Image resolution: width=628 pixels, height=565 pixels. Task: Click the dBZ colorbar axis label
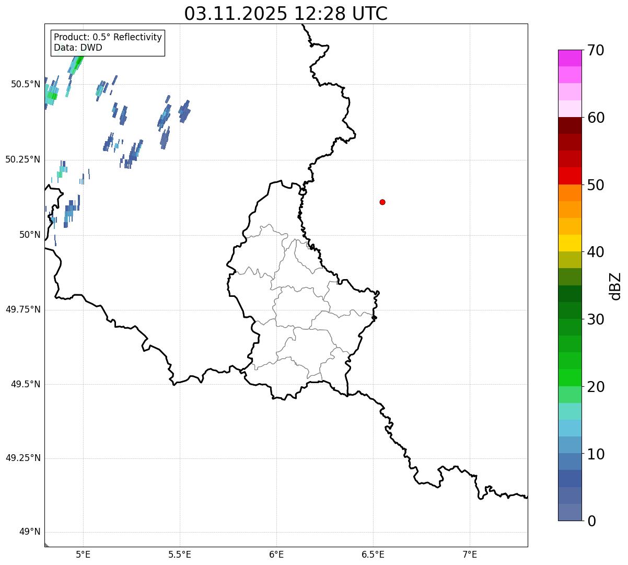(615, 286)
